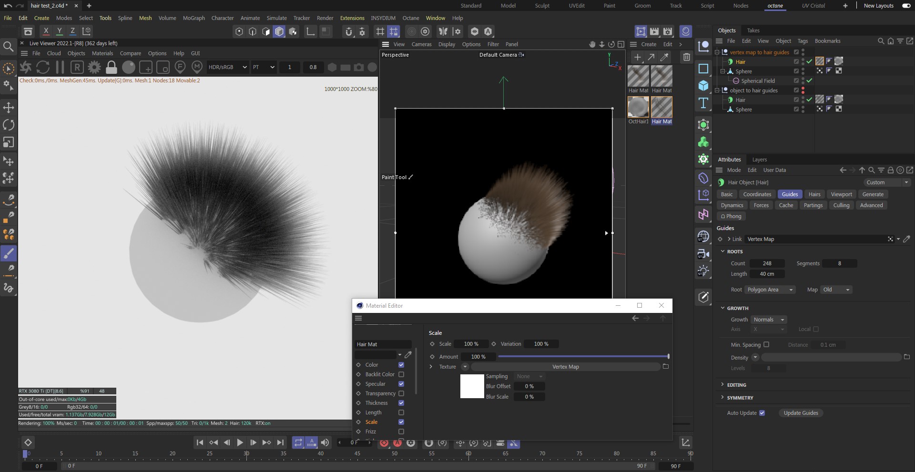This screenshot has width=915, height=472.
Task: Click the trash icon in material manager
Action: coord(686,58)
